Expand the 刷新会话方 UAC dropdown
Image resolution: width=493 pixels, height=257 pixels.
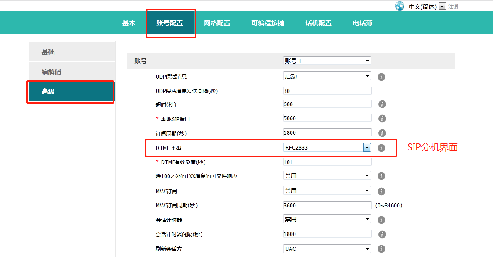tap(327, 249)
